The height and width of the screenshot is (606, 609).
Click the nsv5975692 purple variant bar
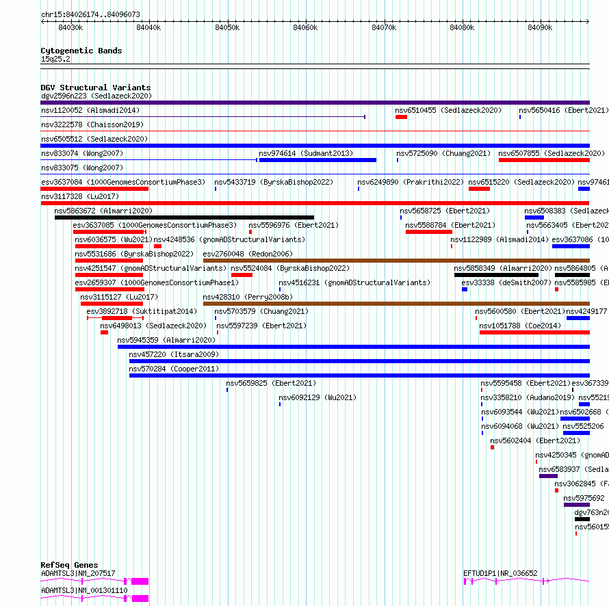(x=577, y=505)
